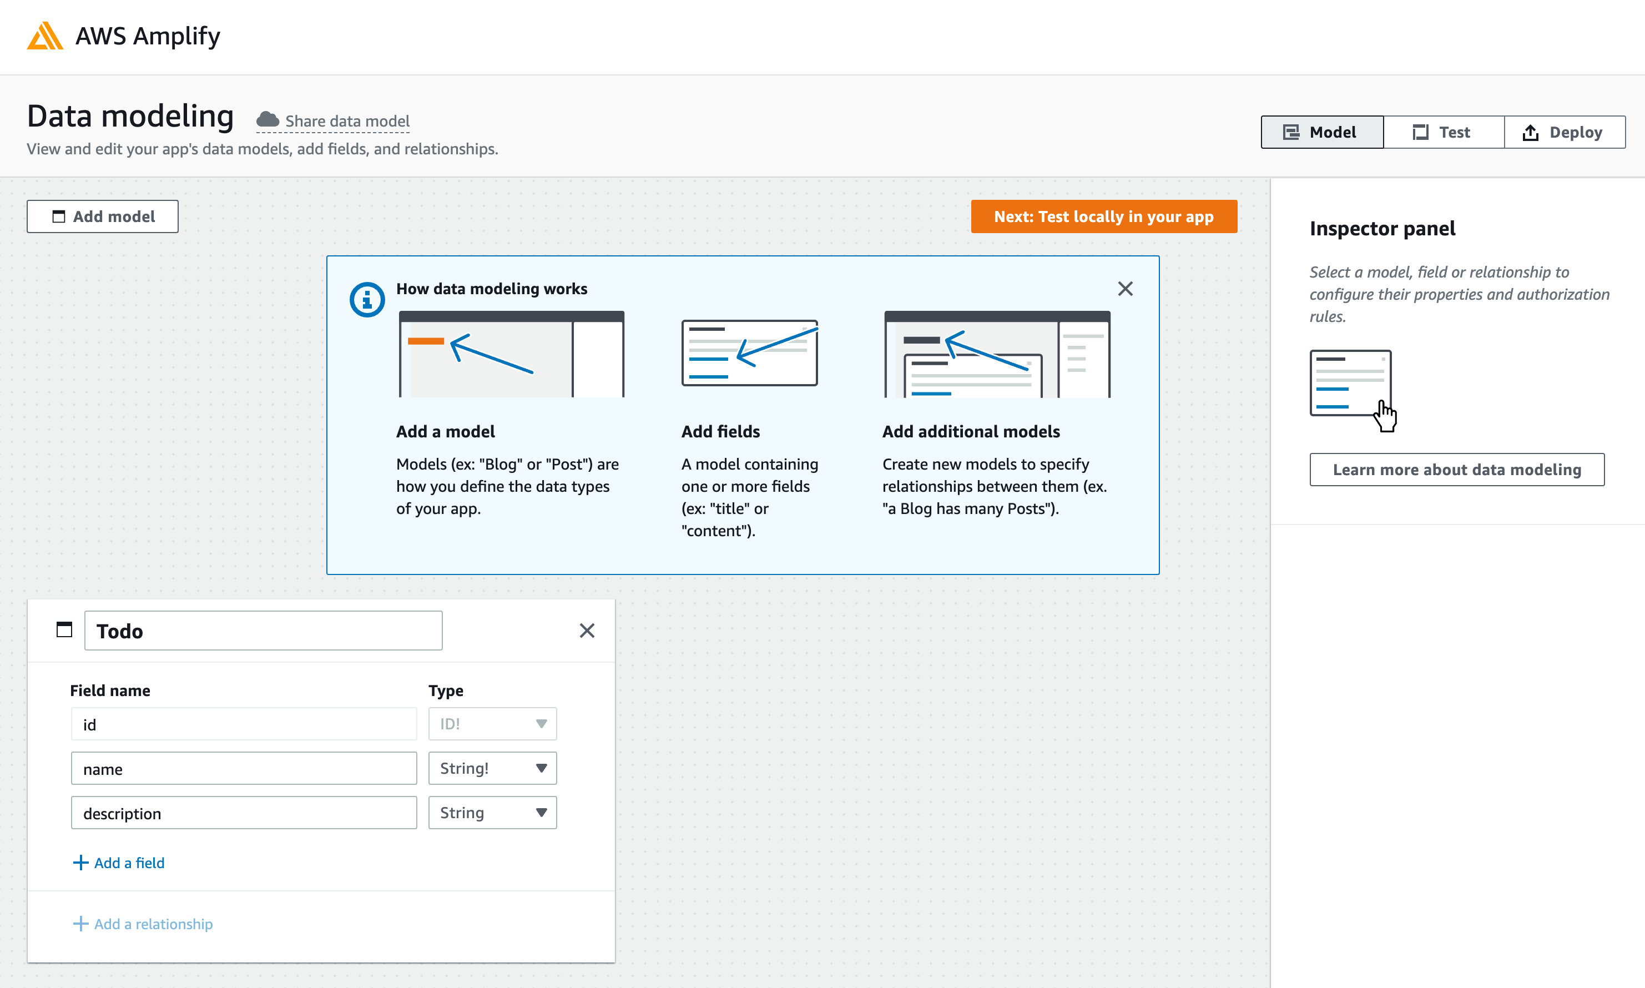
Task: Click the plus icon next to Add a field
Action: coord(80,863)
